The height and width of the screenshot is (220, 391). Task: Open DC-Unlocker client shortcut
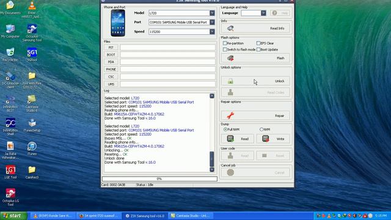coord(10,80)
